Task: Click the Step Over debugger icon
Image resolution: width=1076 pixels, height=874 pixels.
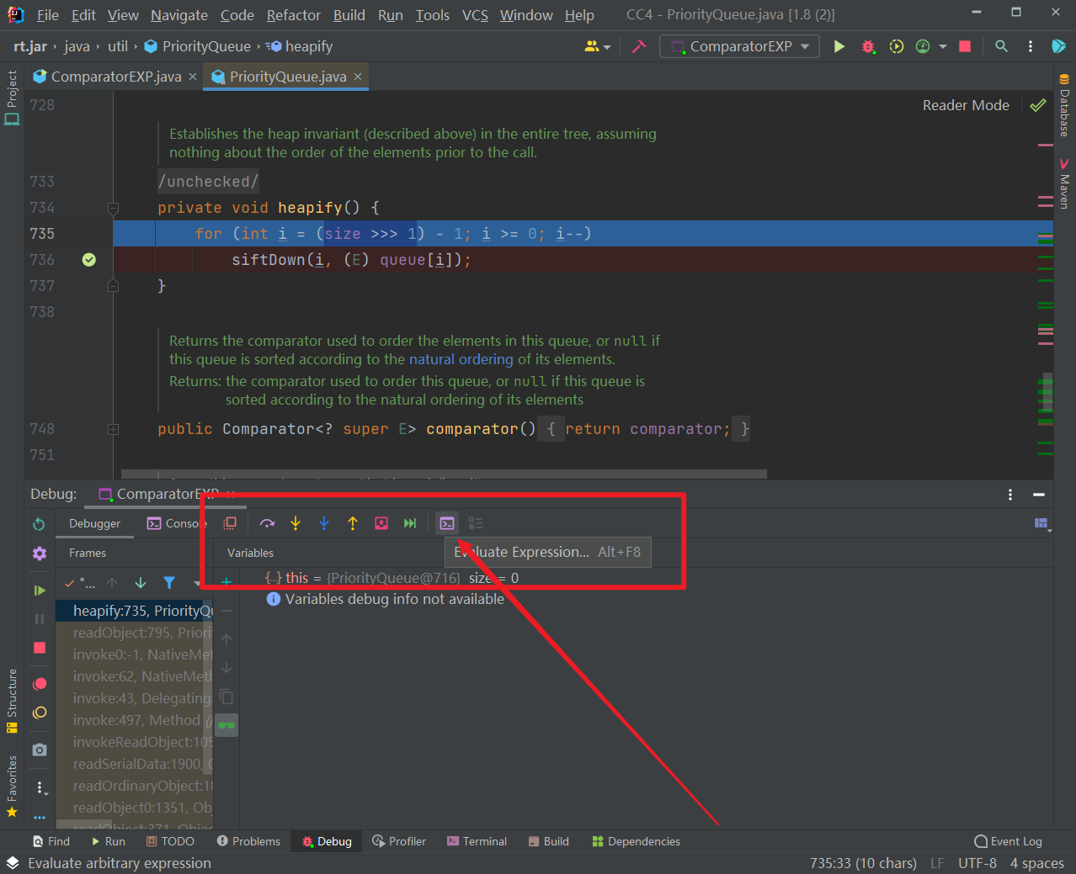Action: [267, 522]
